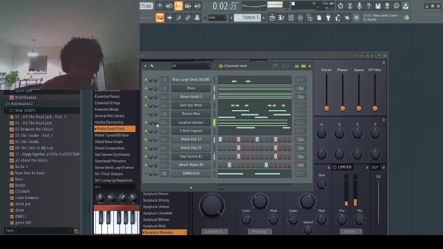Open the playlist view icon
The image size is (443, 249).
(272, 18)
